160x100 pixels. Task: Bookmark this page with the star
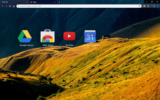coord(139,6)
